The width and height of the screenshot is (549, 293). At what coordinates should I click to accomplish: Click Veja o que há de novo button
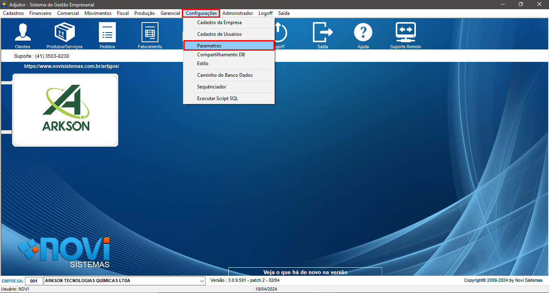[305, 272]
